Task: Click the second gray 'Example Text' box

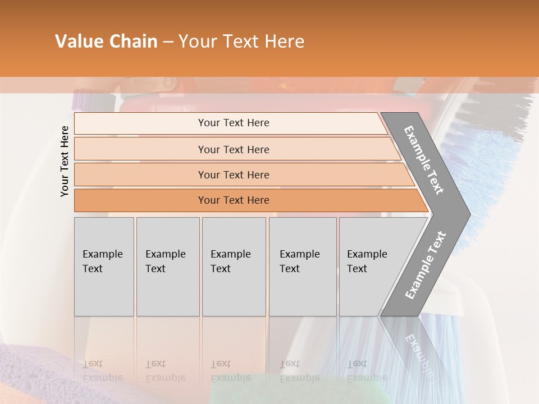Action: coord(168,267)
